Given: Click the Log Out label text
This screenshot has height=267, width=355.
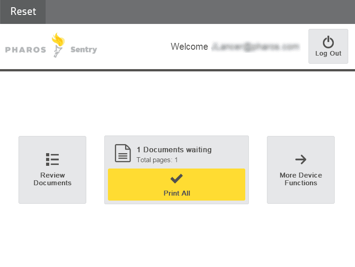Looking at the screenshot, I should click(328, 54).
